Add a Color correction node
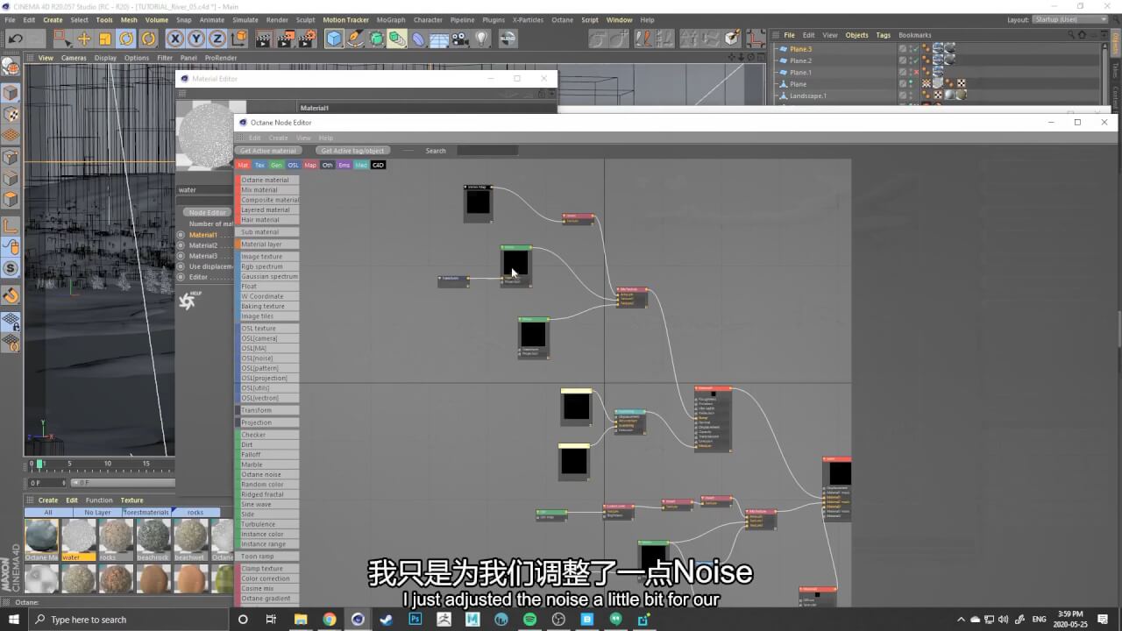The image size is (1122, 631). click(x=268, y=578)
